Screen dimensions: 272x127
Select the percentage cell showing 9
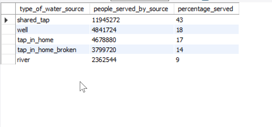pyautogui.click(x=178, y=60)
